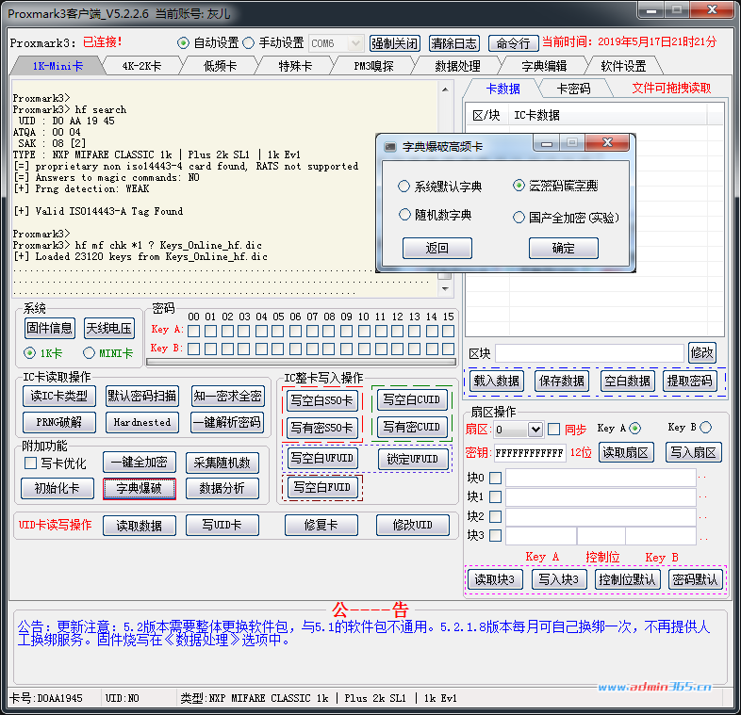
Task: Click the 天线电压 button
Action: [109, 328]
